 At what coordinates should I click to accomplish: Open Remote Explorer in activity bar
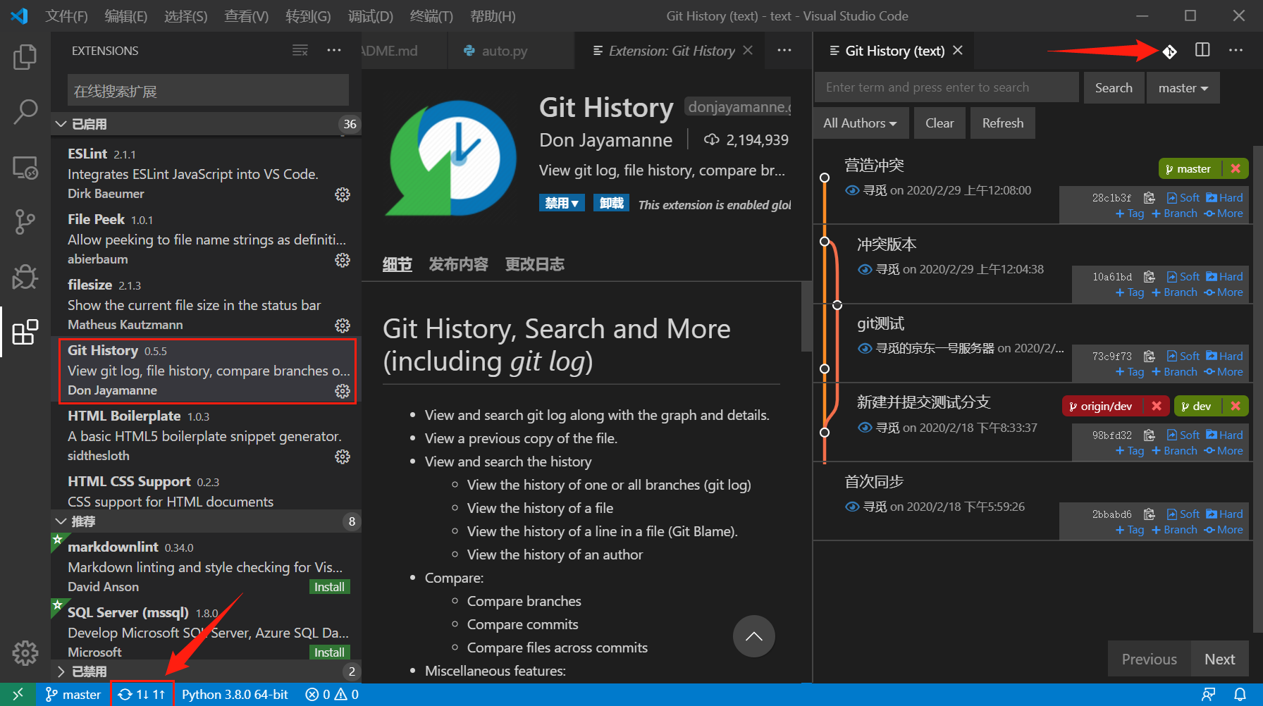(x=25, y=168)
